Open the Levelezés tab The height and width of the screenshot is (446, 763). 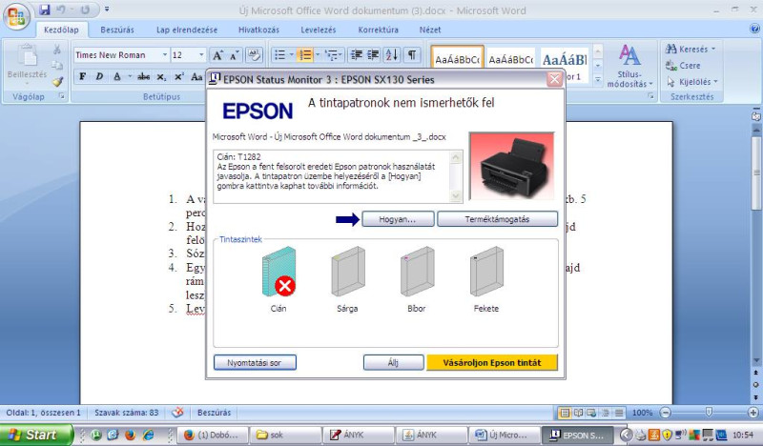point(319,30)
